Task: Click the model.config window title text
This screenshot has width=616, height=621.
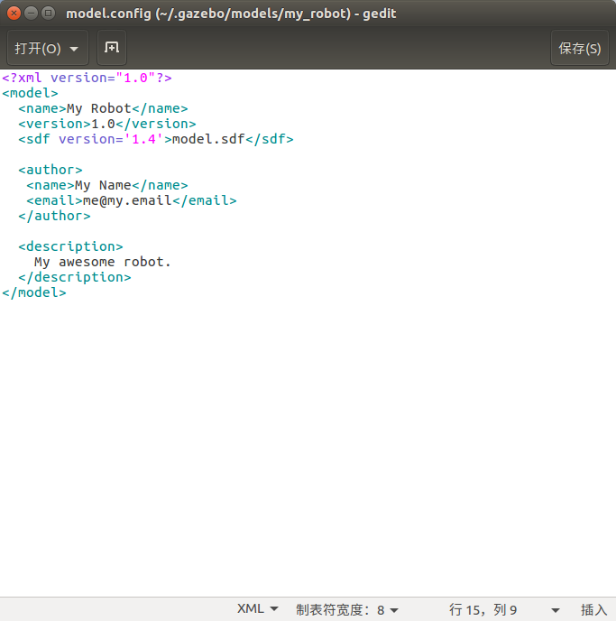Action: (x=231, y=14)
